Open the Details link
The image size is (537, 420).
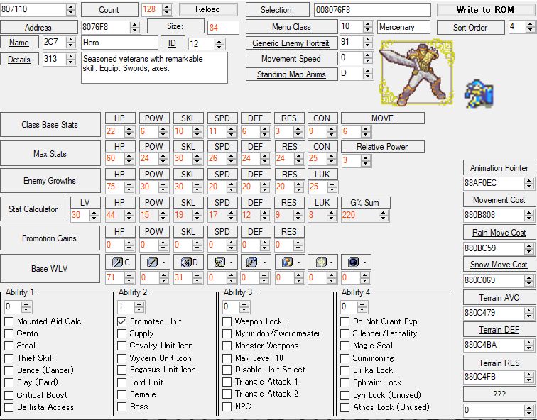(x=19, y=60)
